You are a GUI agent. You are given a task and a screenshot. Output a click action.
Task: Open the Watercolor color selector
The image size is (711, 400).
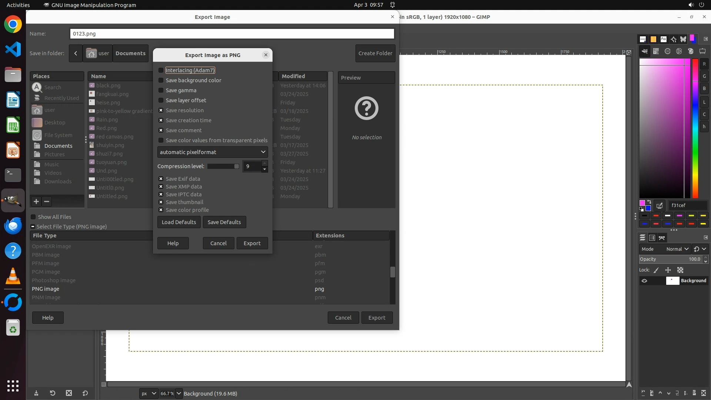point(667,51)
